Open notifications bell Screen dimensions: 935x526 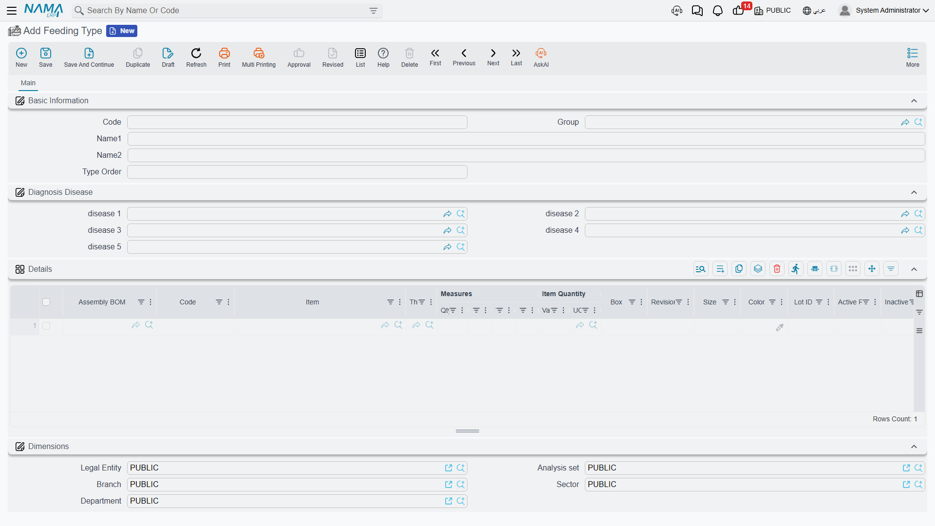point(717,11)
